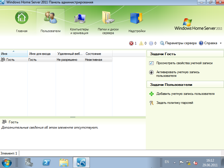
Task: Click the password policy keys icon
Action: 151,103
